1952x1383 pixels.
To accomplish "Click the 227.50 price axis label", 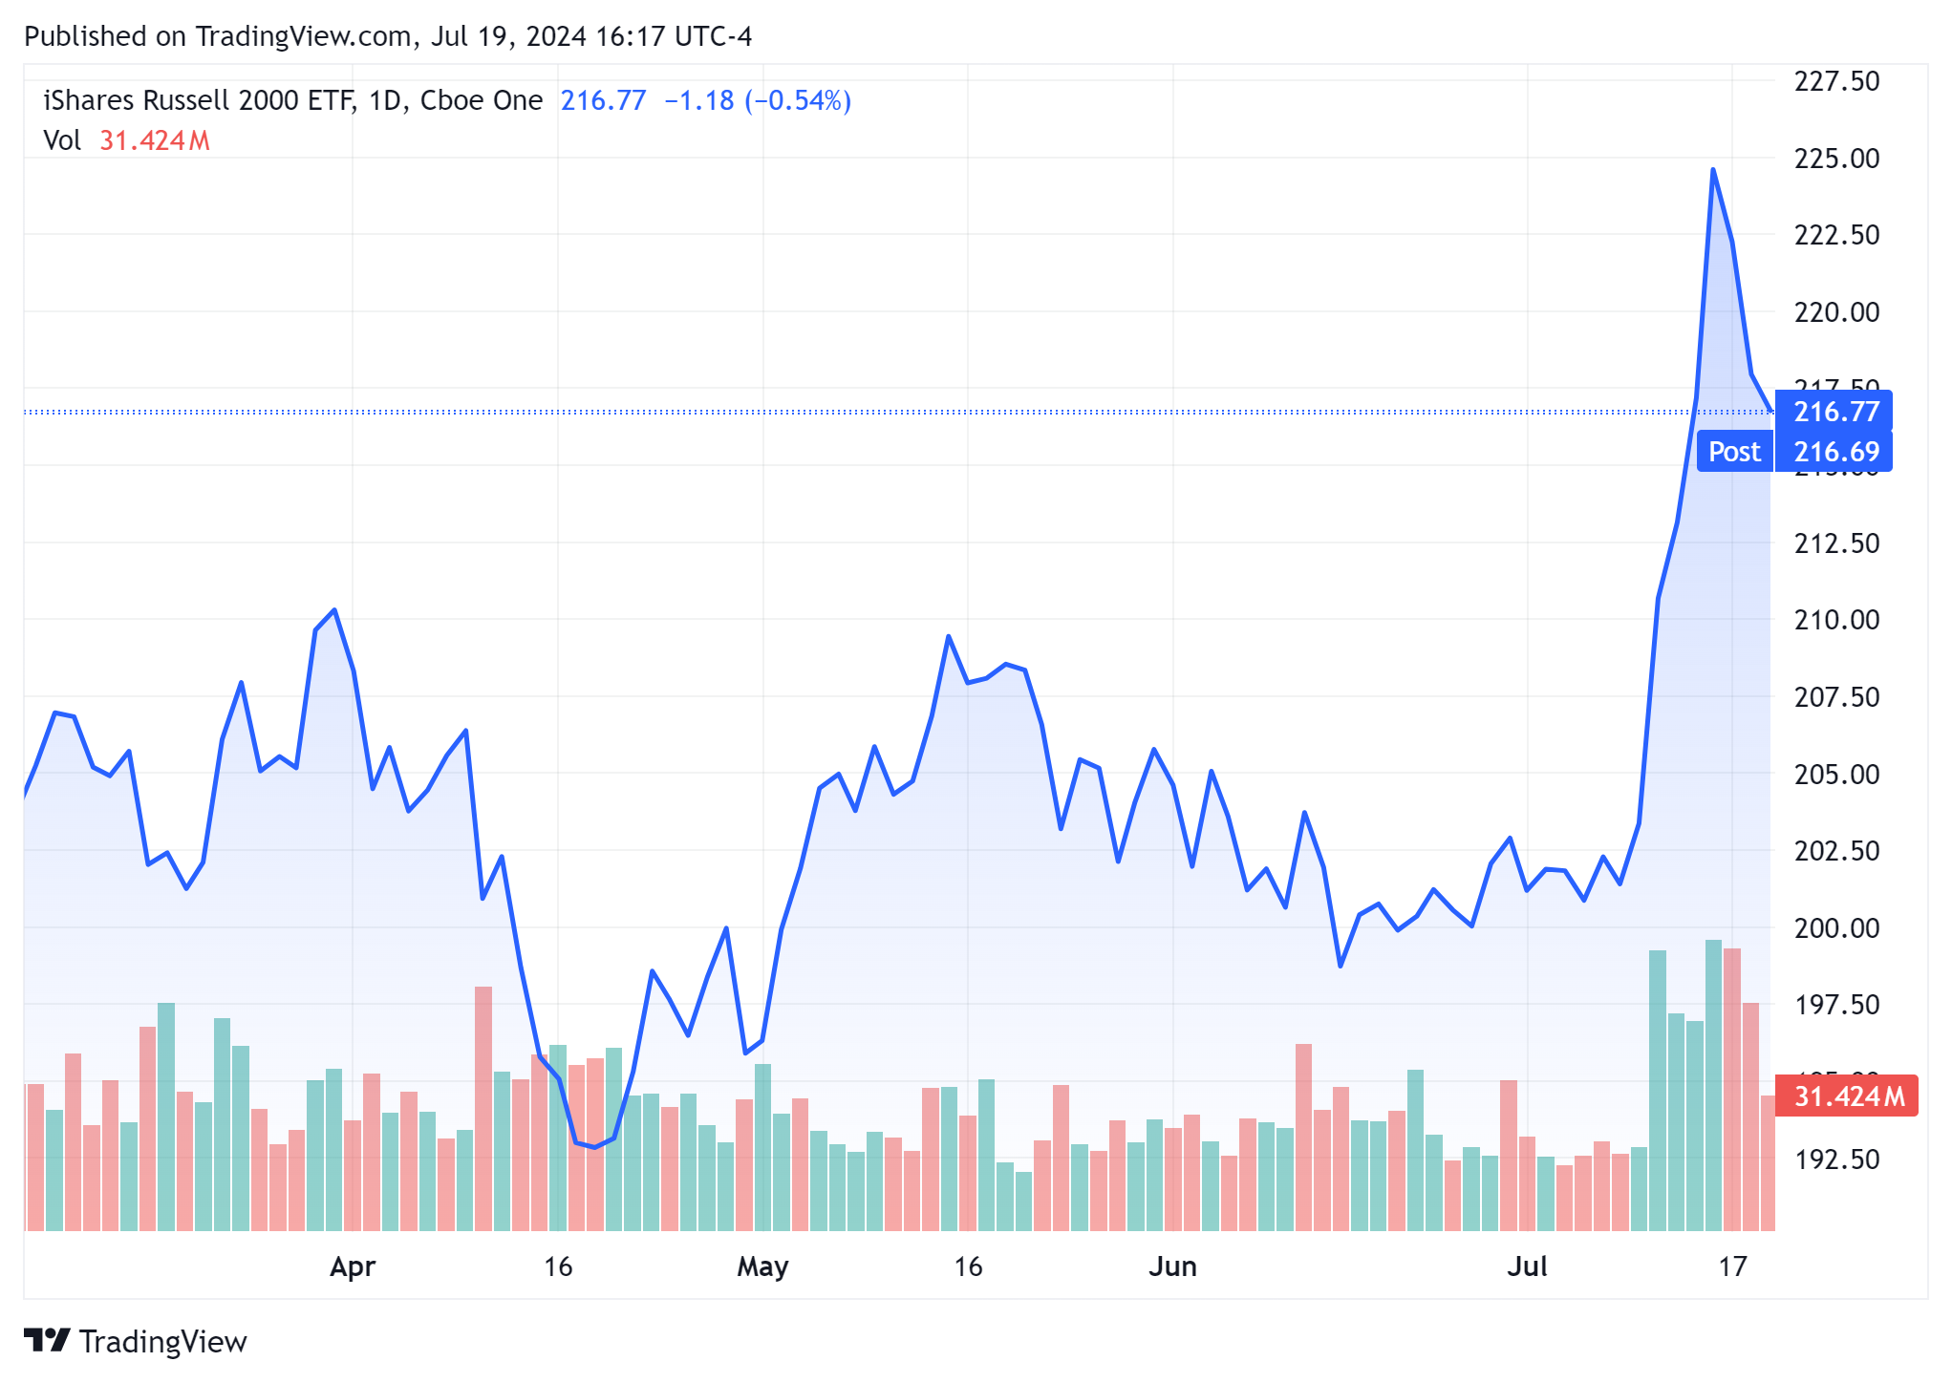I will pyautogui.click(x=1836, y=81).
